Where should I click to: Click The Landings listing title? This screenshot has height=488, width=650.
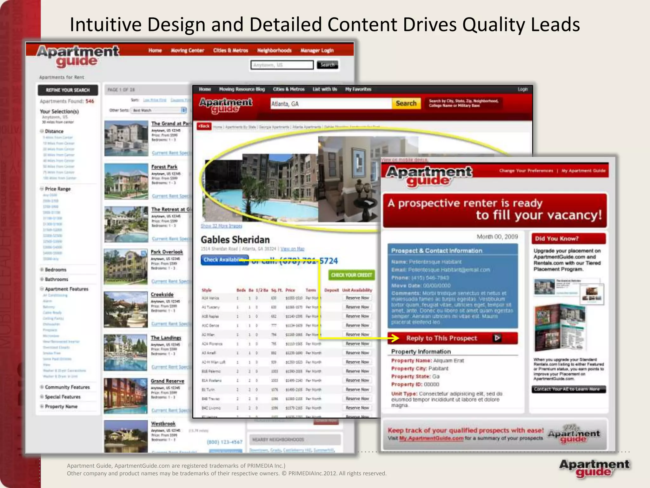tap(166, 338)
